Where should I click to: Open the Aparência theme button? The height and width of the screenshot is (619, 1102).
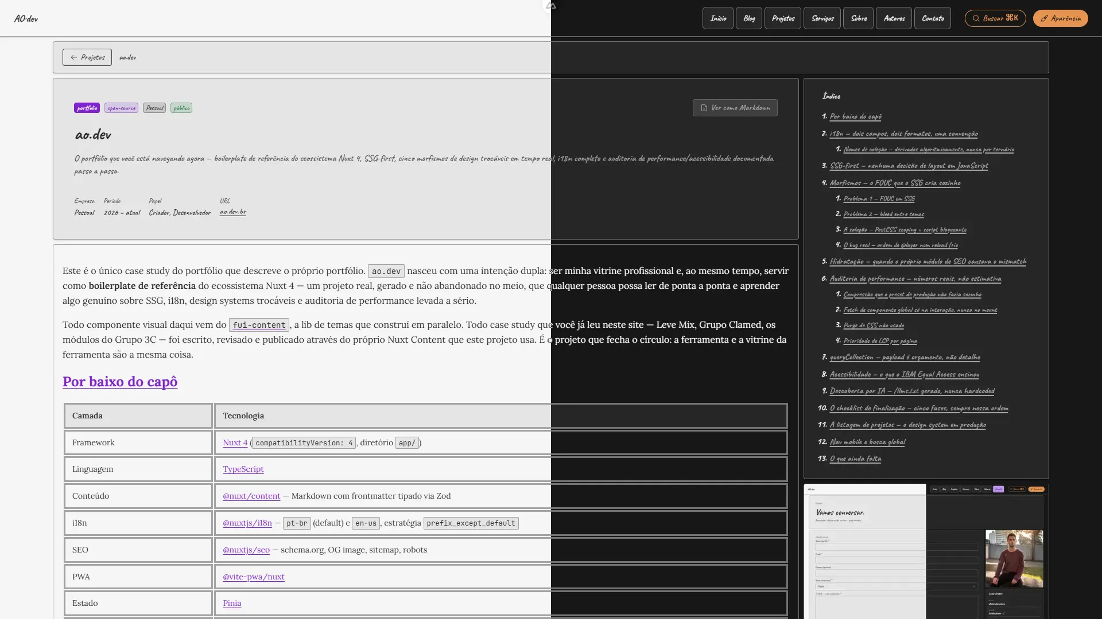(x=1061, y=18)
